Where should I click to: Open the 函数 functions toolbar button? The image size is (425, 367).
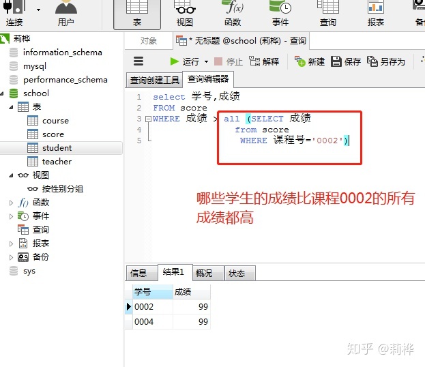233,14
